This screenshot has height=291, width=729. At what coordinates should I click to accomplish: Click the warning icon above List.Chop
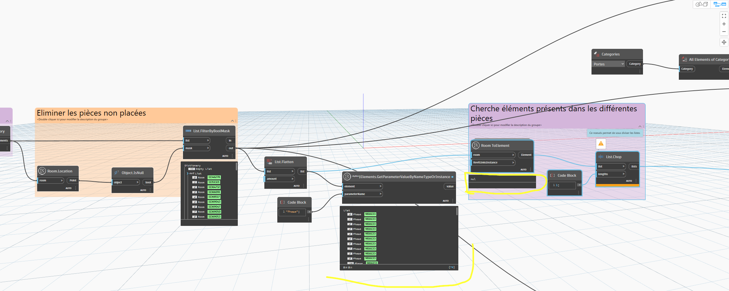tap(601, 144)
